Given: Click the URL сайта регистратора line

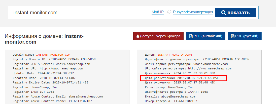Looking at the screenshot, I should click(x=188, y=68).
